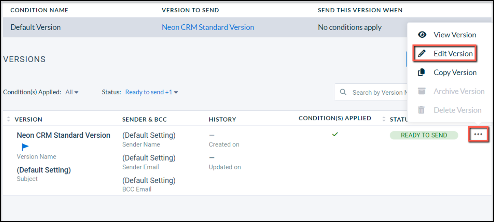Screen dimensions: 494x222
Task: Open the Neon CRM Standard Version link
Action: 208,27
